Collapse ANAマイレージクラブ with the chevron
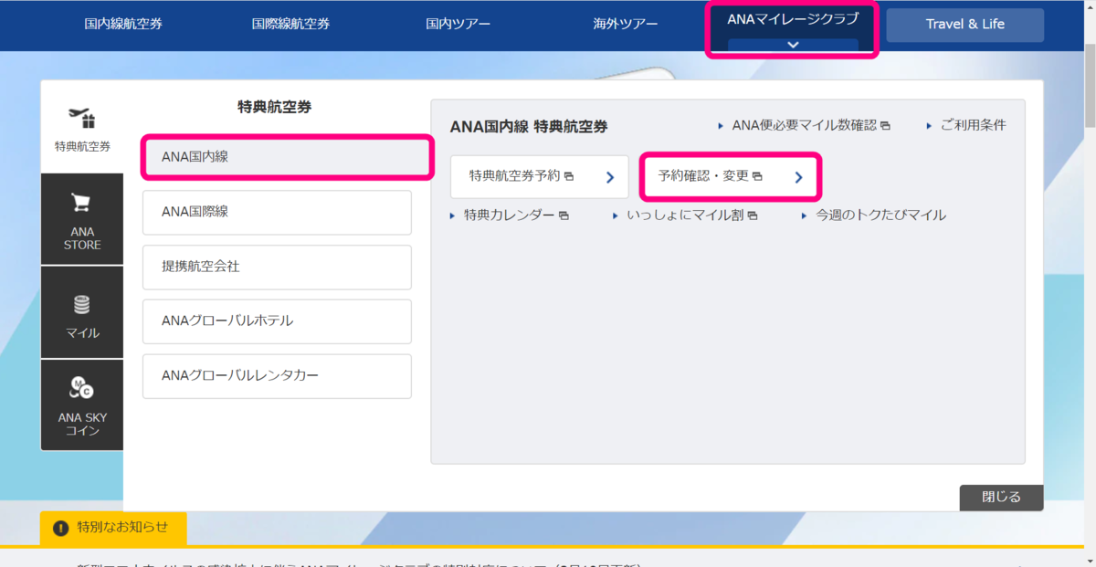This screenshot has width=1096, height=567. point(793,45)
